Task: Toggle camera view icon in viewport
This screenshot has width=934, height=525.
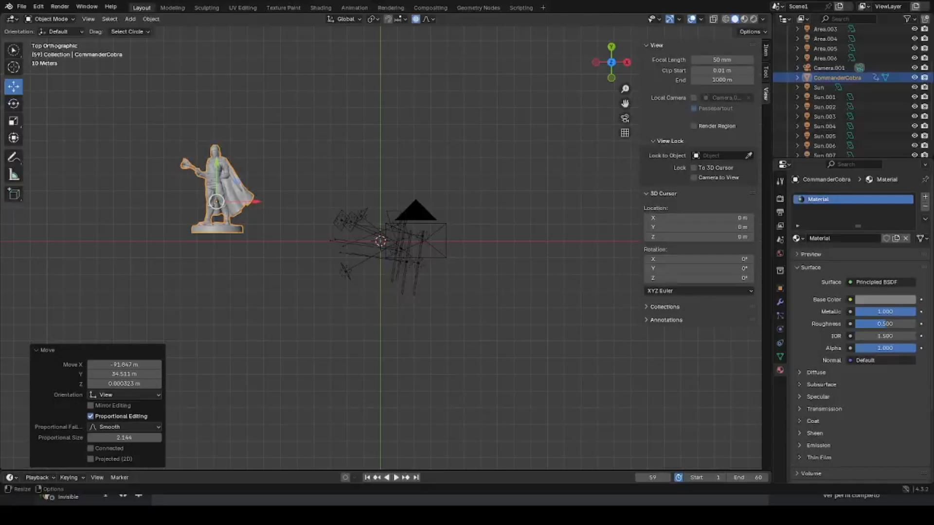Action: 625,118
